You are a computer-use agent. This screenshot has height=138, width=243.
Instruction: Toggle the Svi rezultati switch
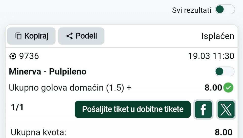(x=225, y=10)
